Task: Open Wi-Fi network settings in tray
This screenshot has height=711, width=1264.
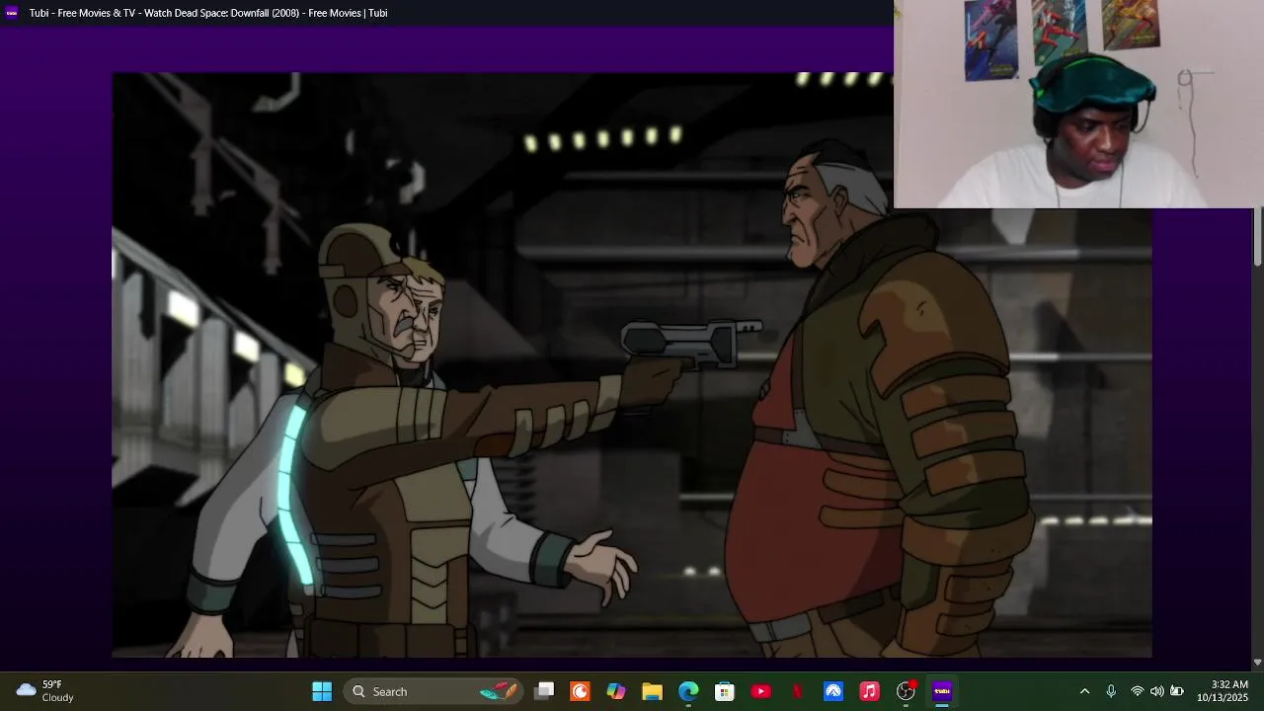Action: [1137, 691]
